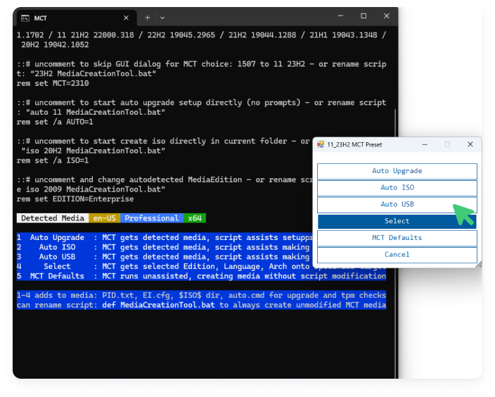
Task: Expand the terminal profiles dropdown chevron
Action: tap(162, 18)
